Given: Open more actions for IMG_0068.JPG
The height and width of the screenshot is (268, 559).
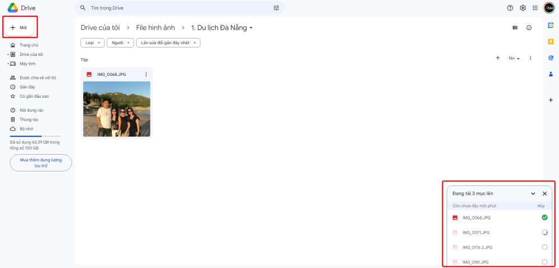Looking at the screenshot, I should [x=146, y=74].
